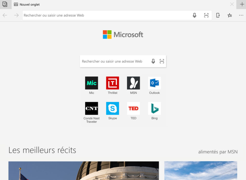This screenshot has height=180, width=246.
Task: Open the CNT Condé Nast Traveler tile
Action: [x=91, y=108]
